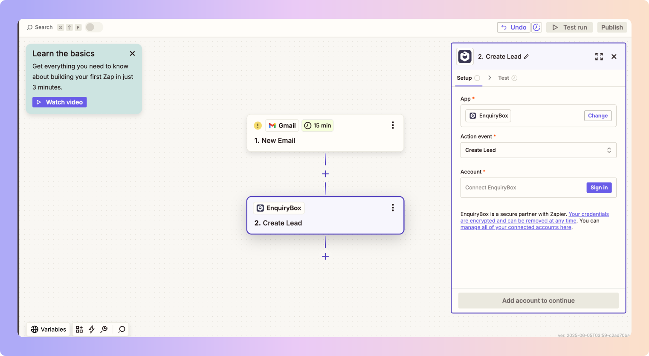Viewport: 649px width, 356px height.
Task: Select the 2. Create Lead step card
Action: click(325, 215)
